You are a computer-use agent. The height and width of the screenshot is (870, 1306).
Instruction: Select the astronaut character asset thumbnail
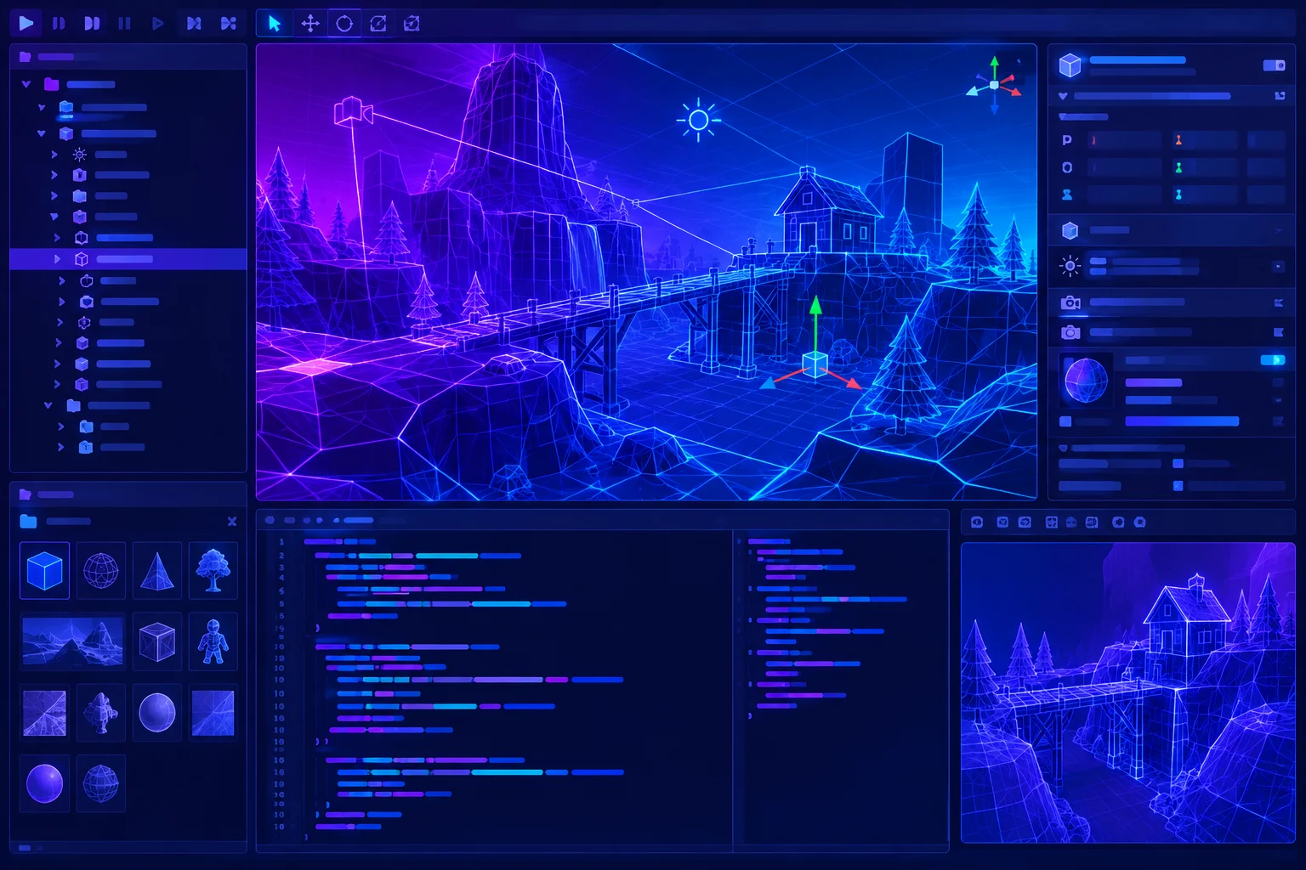click(213, 641)
